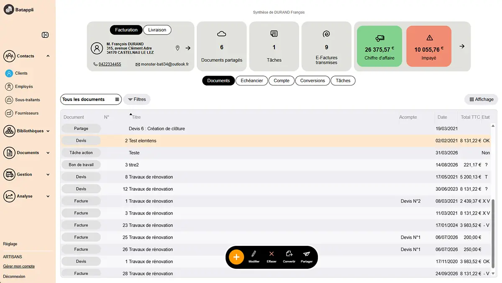This screenshot has width=502, height=283.
Task: Click the Gestion van icon
Action: 9,174
